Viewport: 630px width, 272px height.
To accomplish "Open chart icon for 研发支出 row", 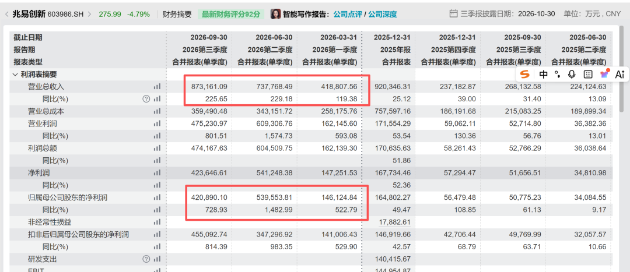I will tap(157, 259).
